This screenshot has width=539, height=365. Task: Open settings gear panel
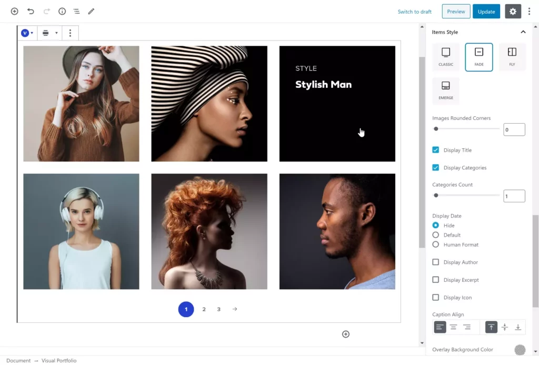[513, 12]
